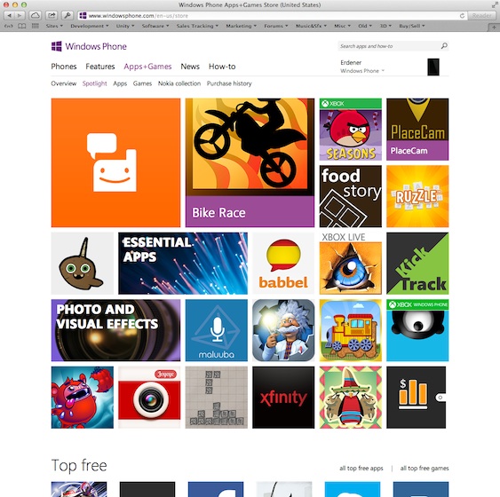Switch to the Overview sub-tab
The height and width of the screenshot is (497, 500).
63,83
